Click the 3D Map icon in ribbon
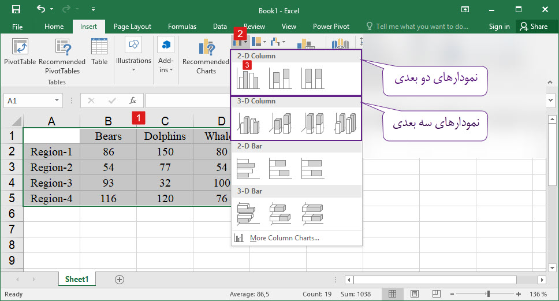 (340, 44)
